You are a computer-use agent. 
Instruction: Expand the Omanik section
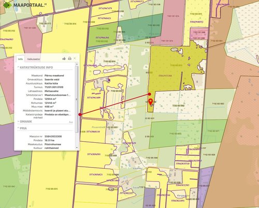coord(25,122)
